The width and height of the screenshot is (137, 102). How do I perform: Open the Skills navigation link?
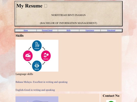(x=68, y=30)
